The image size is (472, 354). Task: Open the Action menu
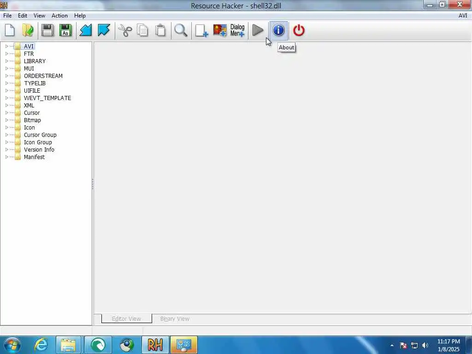59,16
